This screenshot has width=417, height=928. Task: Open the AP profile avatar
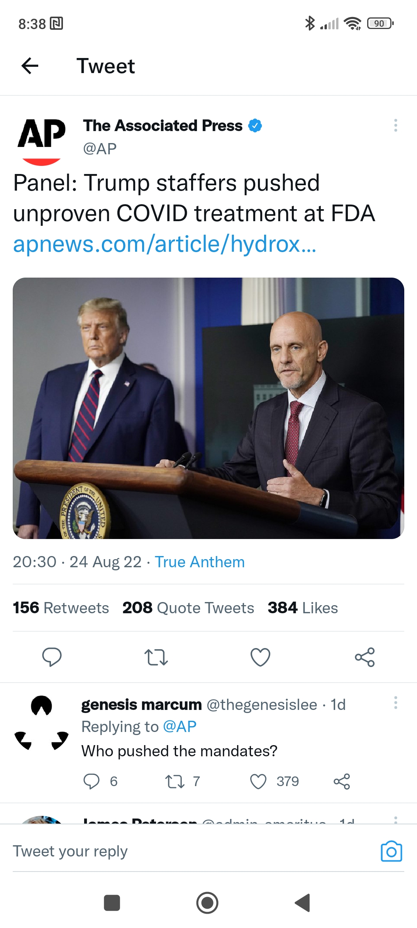(41, 139)
